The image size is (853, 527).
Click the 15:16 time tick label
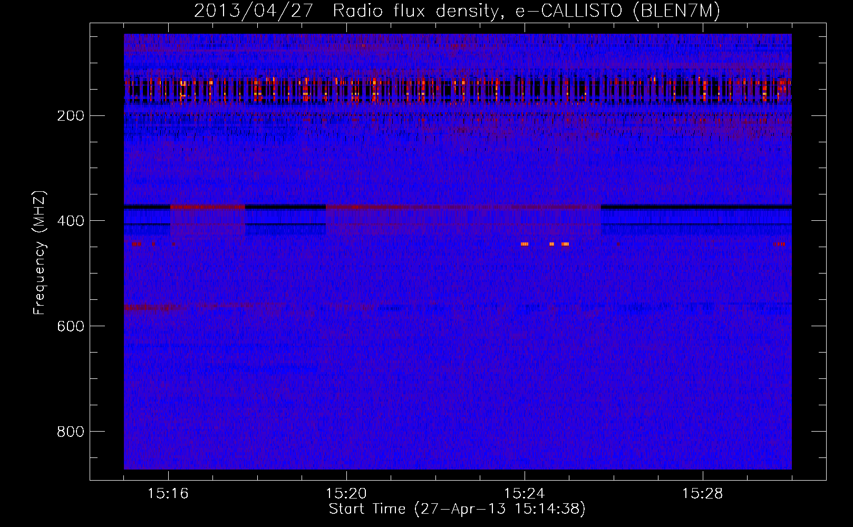click(x=168, y=494)
